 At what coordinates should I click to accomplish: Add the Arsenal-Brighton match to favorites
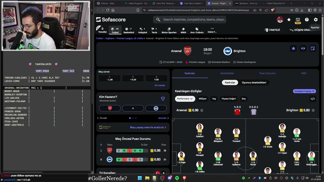click(x=293, y=49)
